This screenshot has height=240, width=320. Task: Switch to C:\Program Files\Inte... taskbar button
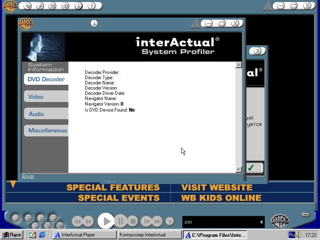click(215, 235)
